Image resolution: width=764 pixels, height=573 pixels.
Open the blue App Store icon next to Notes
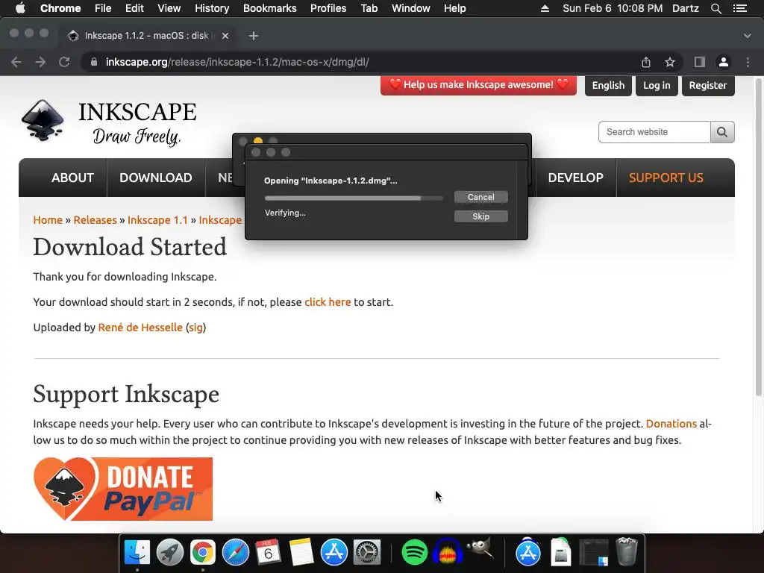pyautogui.click(x=334, y=553)
